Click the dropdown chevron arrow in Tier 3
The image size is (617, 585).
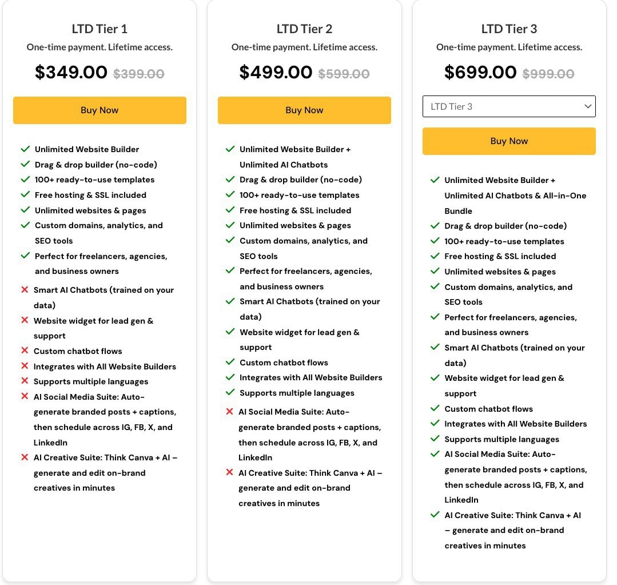pos(588,106)
